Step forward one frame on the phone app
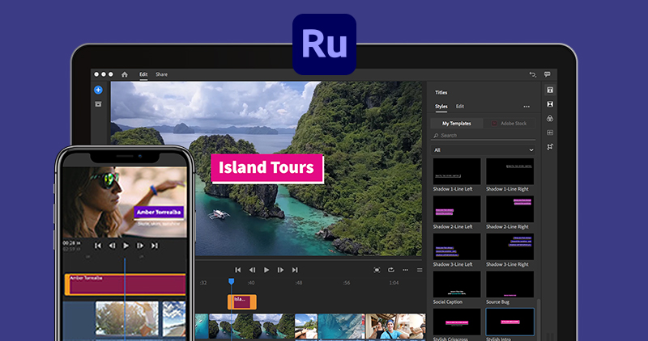Viewport: 648px width, 341px height. point(140,246)
